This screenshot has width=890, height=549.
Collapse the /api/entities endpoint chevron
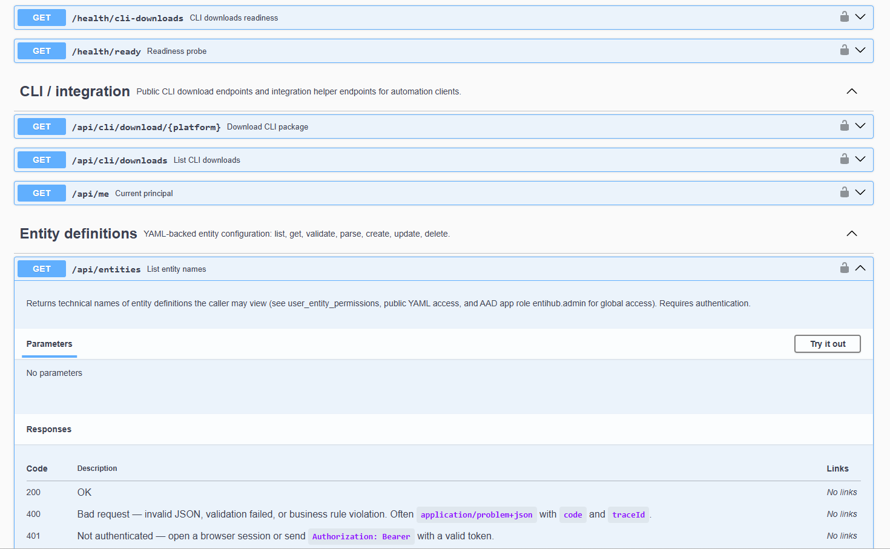point(860,268)
